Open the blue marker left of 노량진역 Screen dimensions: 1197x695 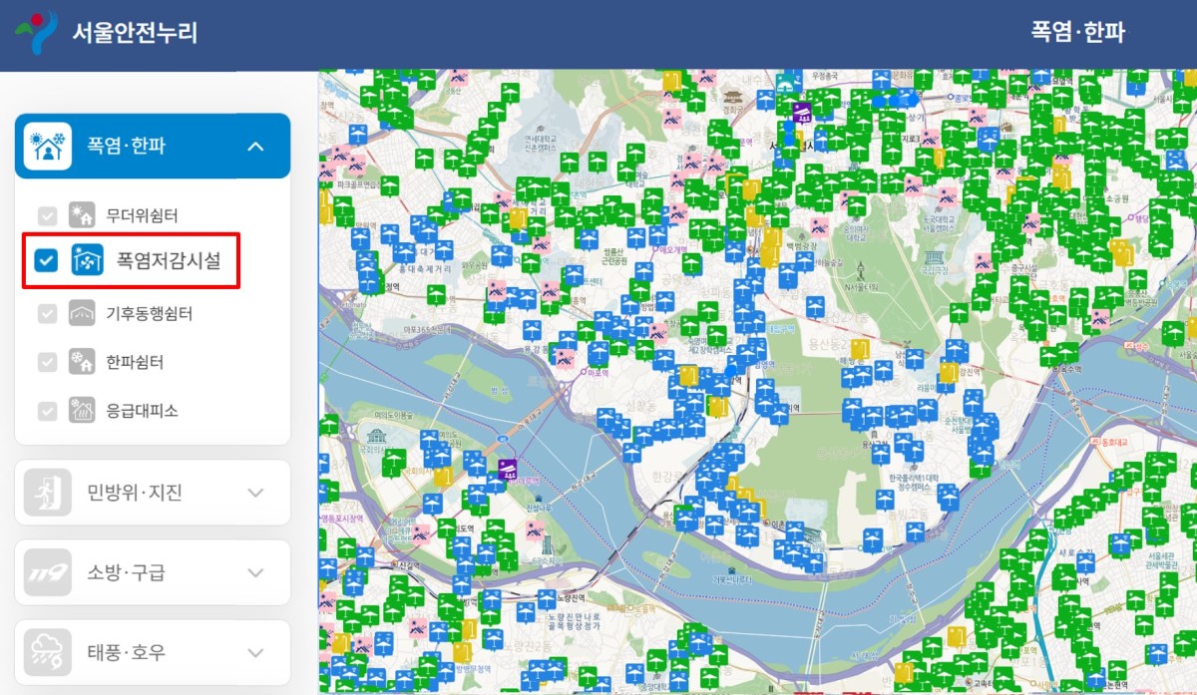[547, 599]
